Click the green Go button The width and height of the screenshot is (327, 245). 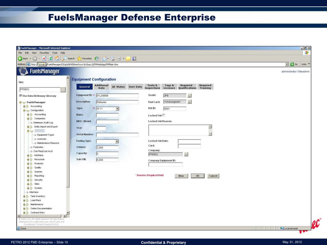(294, 64)
